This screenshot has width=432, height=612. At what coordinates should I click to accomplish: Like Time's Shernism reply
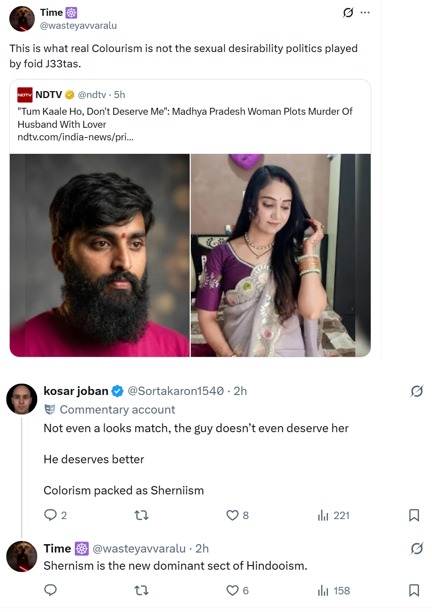click(232, 590)
